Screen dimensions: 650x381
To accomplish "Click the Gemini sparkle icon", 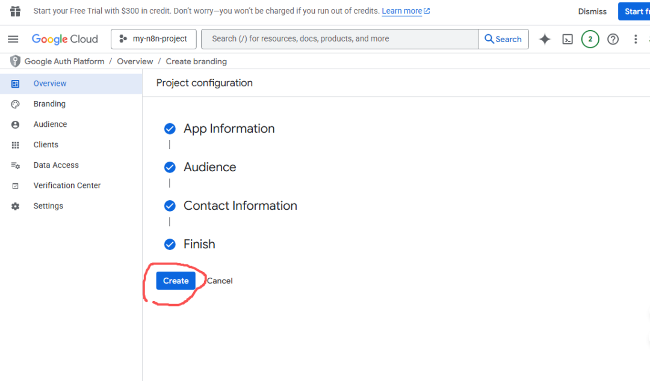I will point(545,39).
